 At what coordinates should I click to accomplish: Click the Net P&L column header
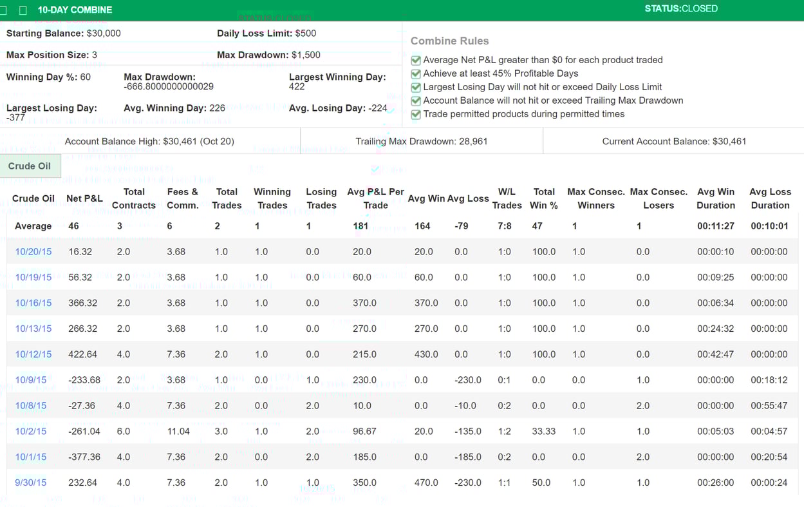coord(84,198)
